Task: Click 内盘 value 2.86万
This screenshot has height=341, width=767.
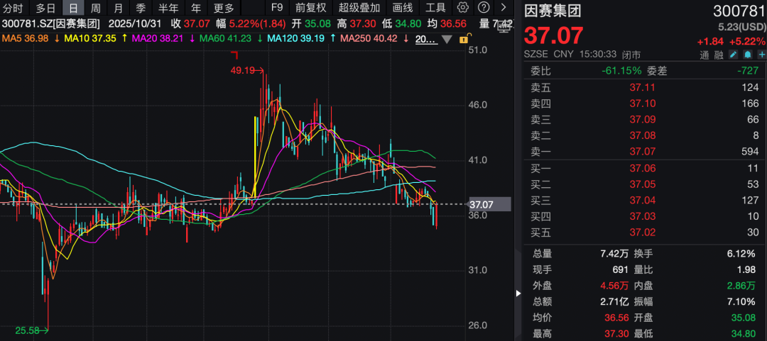Action: [x=742, y=285]
